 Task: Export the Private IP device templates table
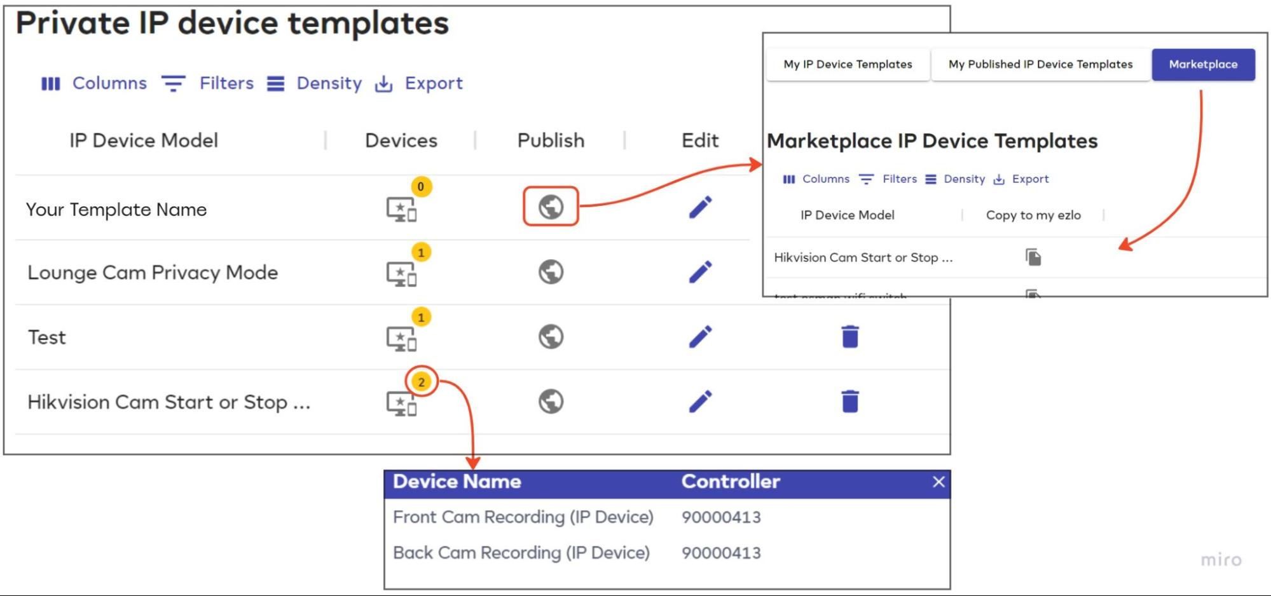pyautogui.click(x=419, y=83)
